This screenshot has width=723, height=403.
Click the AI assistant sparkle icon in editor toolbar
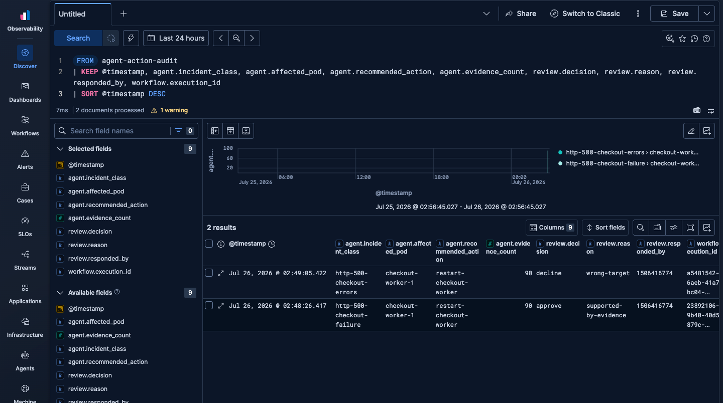coord(670,39)
